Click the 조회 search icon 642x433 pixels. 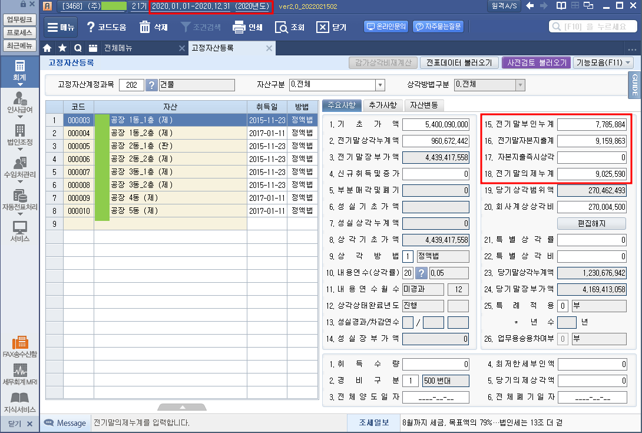pos(281,27)
